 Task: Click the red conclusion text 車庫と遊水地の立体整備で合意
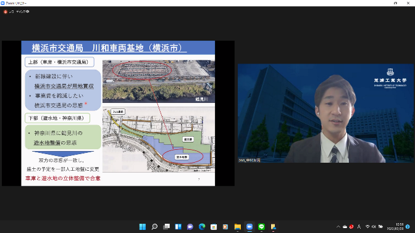click(63, 178)
